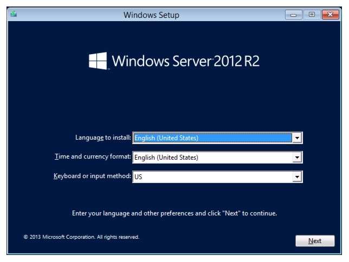Image resolution: width=349 pixels, height=262 pixels.
Task: Close the Windows Setup window
Action: [331, 15]
